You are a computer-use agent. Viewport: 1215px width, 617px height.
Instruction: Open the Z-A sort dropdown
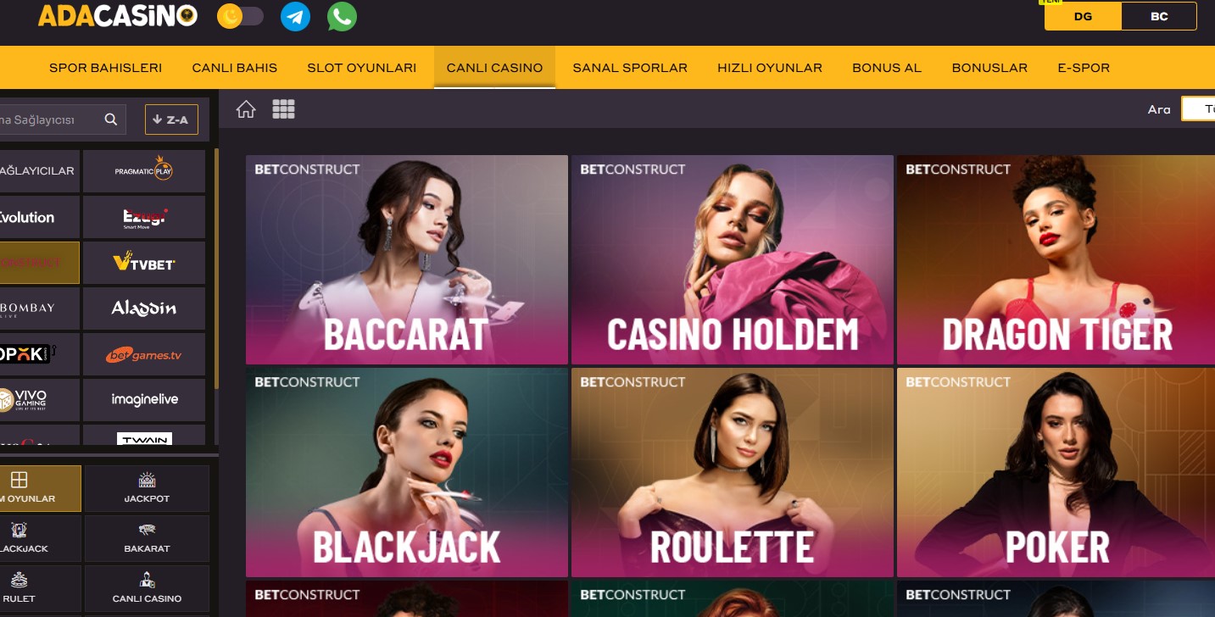[171, 120]
